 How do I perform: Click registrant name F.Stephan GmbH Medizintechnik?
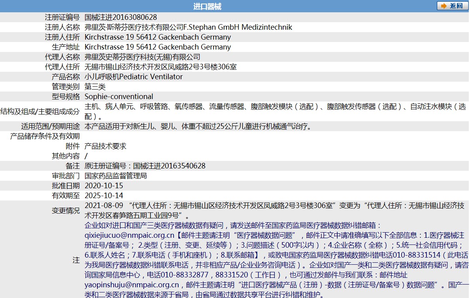pyautogui.click(x=238, y=27)
